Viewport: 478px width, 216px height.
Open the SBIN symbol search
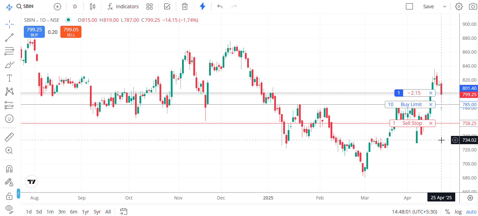(x=25, y=7)
